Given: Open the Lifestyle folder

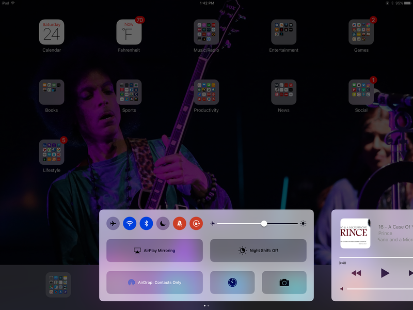Looking at the screenshot, I should pos(52,152).
